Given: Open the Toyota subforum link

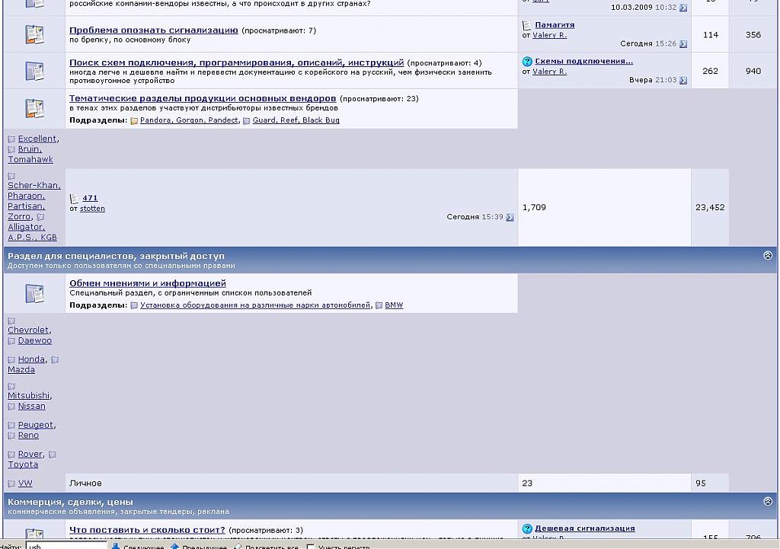Looking at the screenshot, I should coord(23,464).
